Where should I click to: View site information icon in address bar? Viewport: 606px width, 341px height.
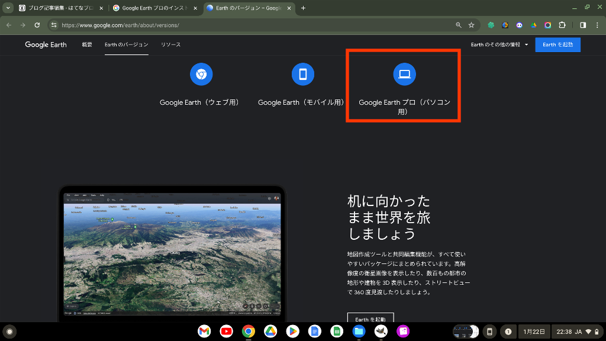pos(54,25)
